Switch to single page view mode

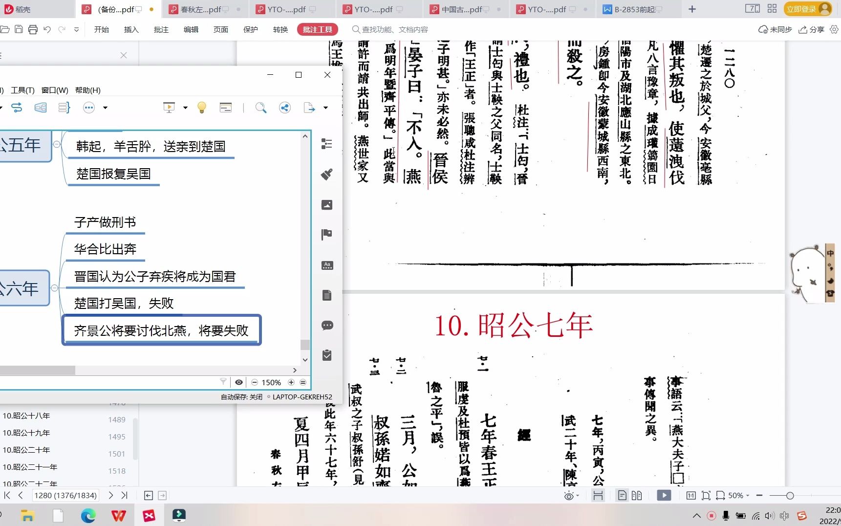point(622,496)
